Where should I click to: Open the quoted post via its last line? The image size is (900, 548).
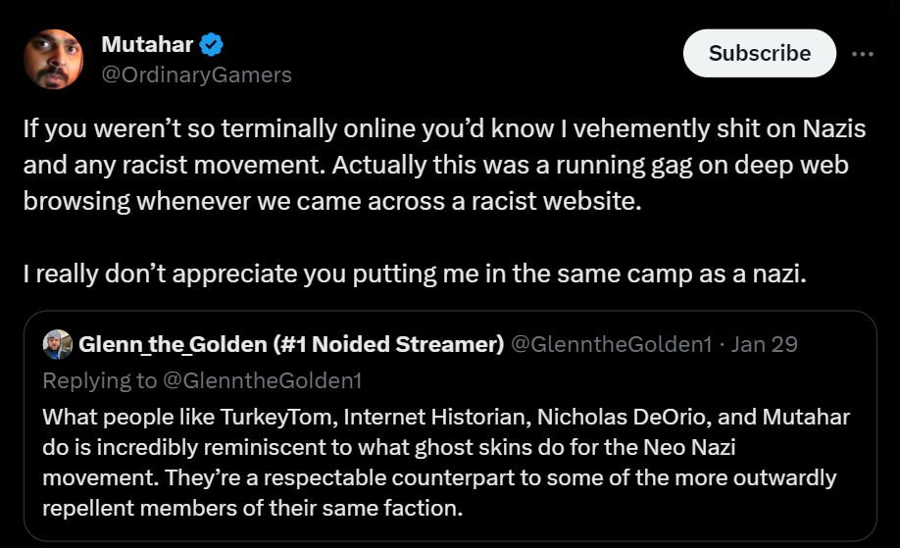(251, 509)
